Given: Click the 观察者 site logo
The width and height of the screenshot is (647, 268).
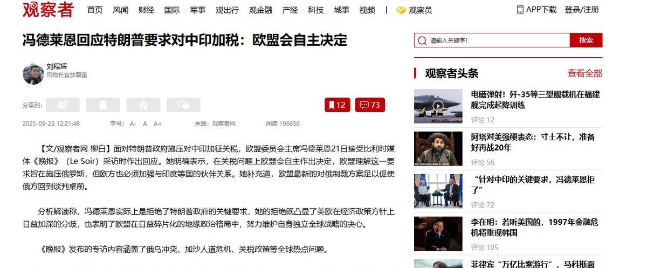Looking at the screenshot, I should [47, 10].
